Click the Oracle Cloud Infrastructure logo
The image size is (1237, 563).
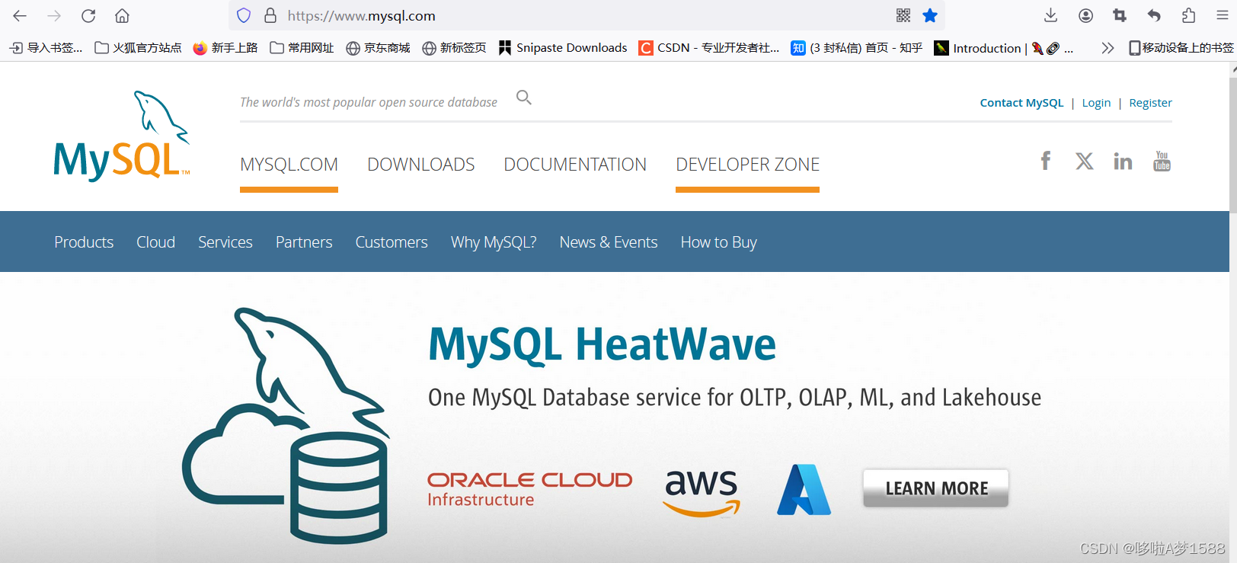pos(529,489)
